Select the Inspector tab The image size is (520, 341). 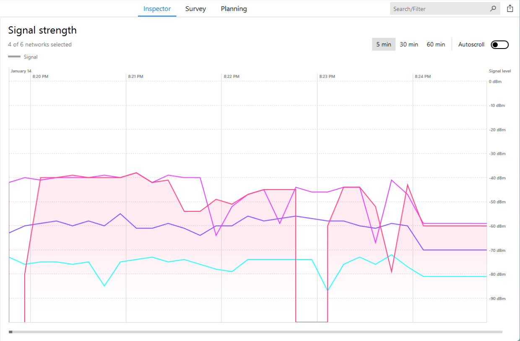pyautogui.click(x=157, y=8)
